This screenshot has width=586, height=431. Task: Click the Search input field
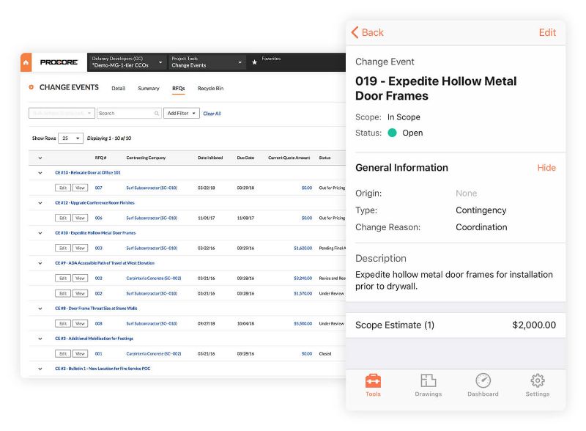[126, 114]
